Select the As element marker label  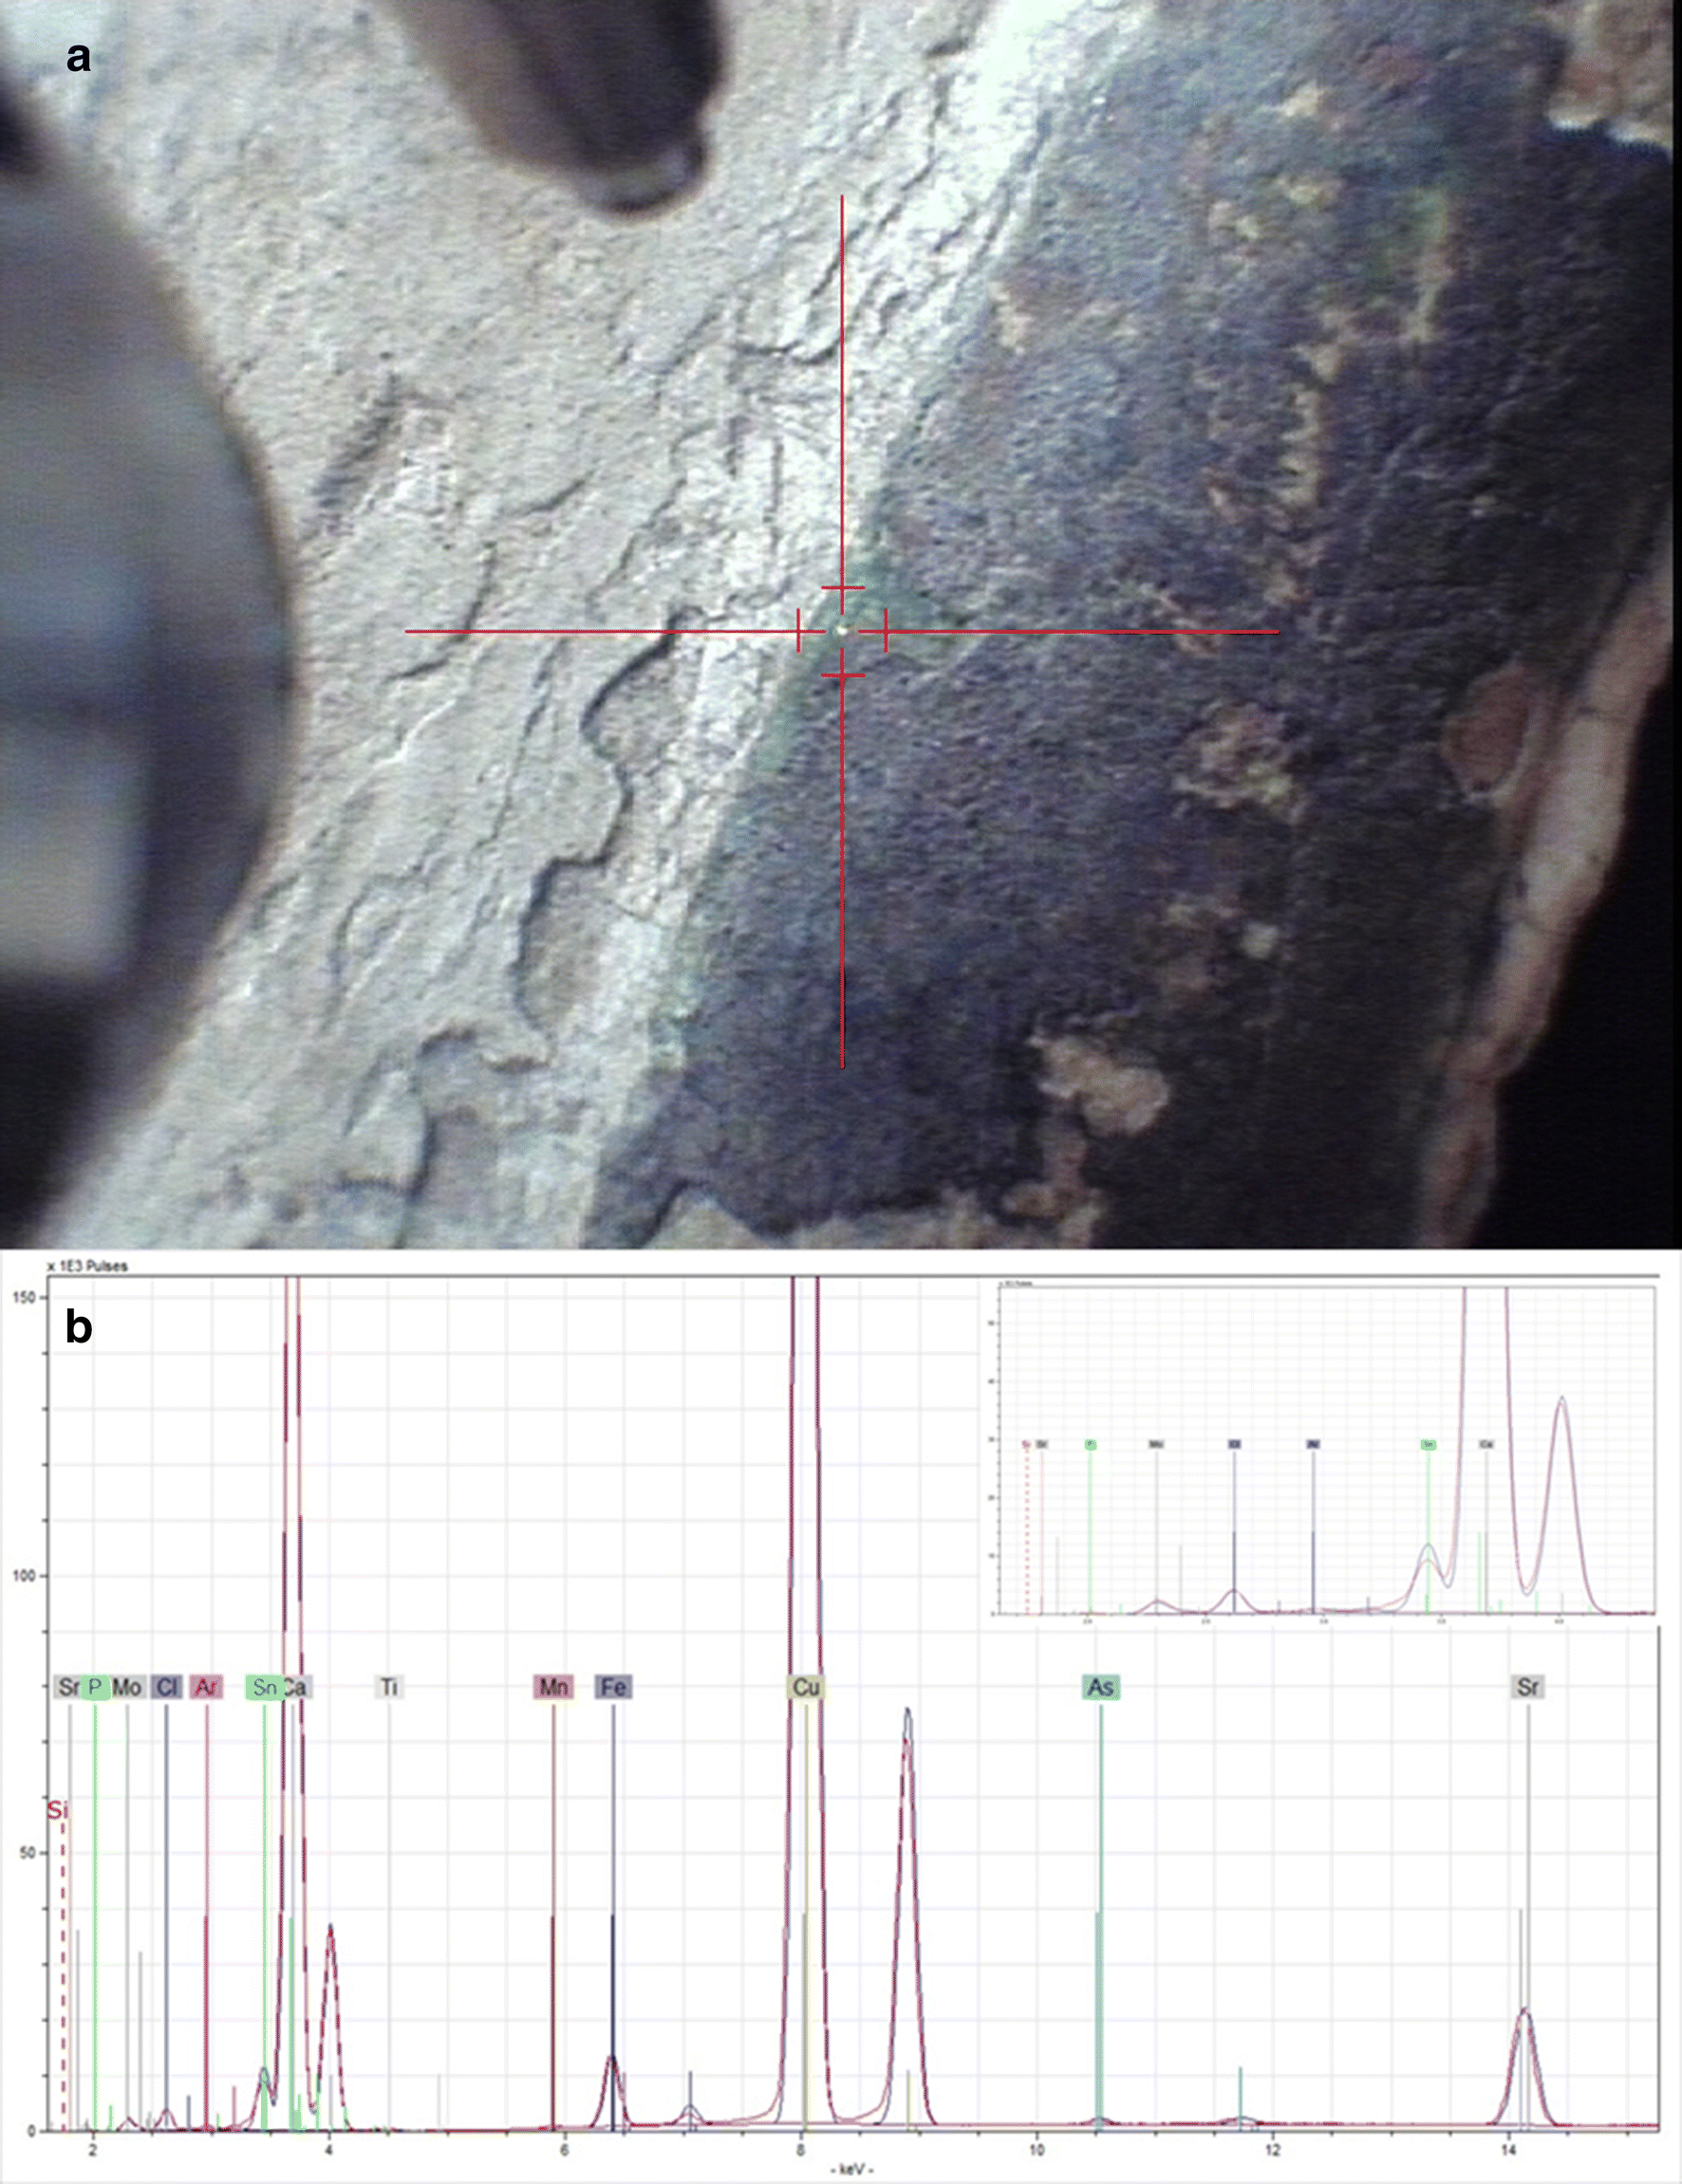(x=1101, y=1688)
